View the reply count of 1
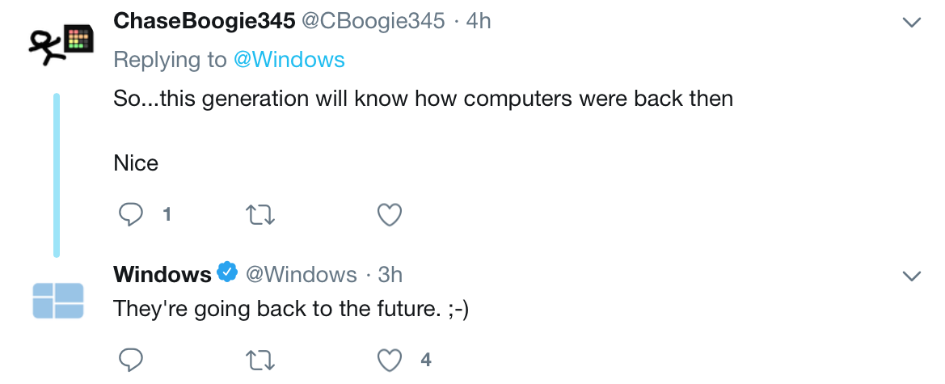The image size is (945, 384). coord(167,215)
